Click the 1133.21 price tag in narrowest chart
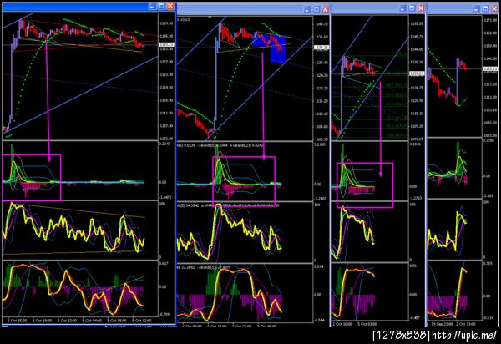Image resolution: width=501 pixels, height=344 pixels. tap(490, 68)
